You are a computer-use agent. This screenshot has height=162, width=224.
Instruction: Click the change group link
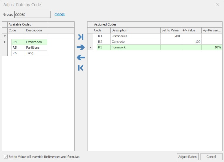click(x=60, y=14)
